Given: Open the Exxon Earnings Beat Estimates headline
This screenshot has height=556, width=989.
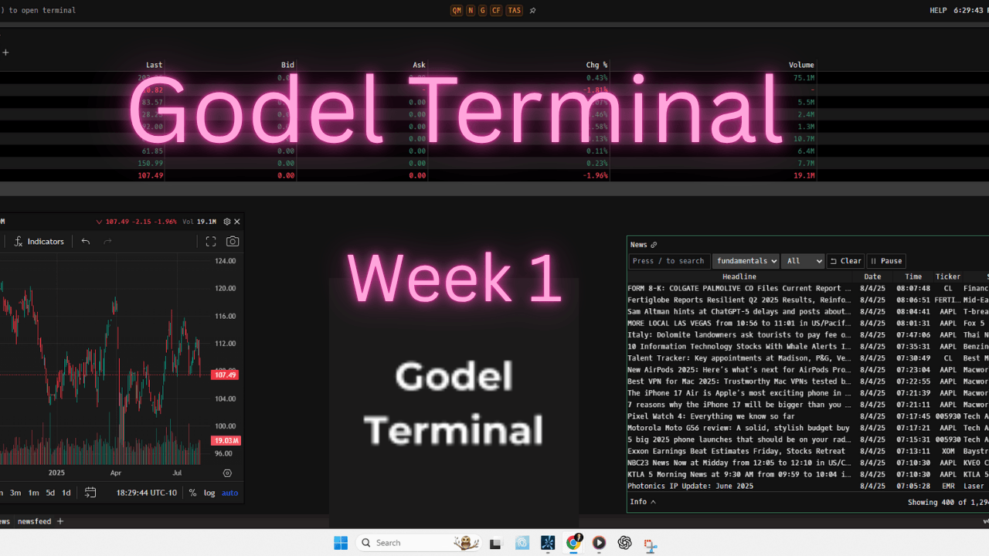Looking at the screenshot, I should point(736,451).
